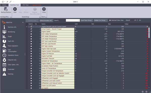Uncheck Engine Percent Load selection box
Viewport: 151px width, 93px height.
pos(31,26)
